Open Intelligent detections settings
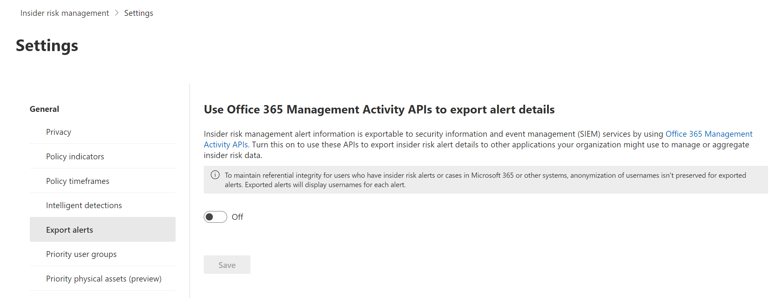The image size is (774, 298). 84,205
